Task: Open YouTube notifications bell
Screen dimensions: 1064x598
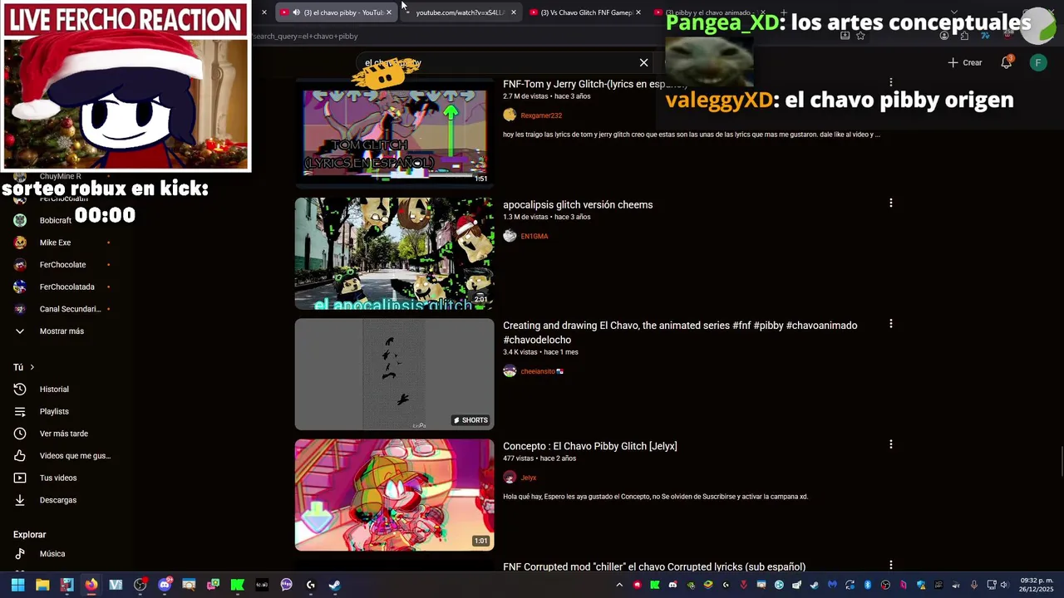Action: point(1006,62)
